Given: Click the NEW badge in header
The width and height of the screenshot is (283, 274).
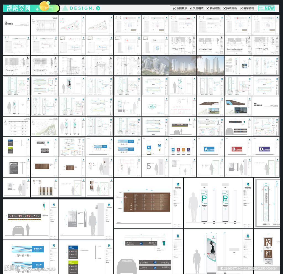Looking at the screenshot, I should click(266, 8).
